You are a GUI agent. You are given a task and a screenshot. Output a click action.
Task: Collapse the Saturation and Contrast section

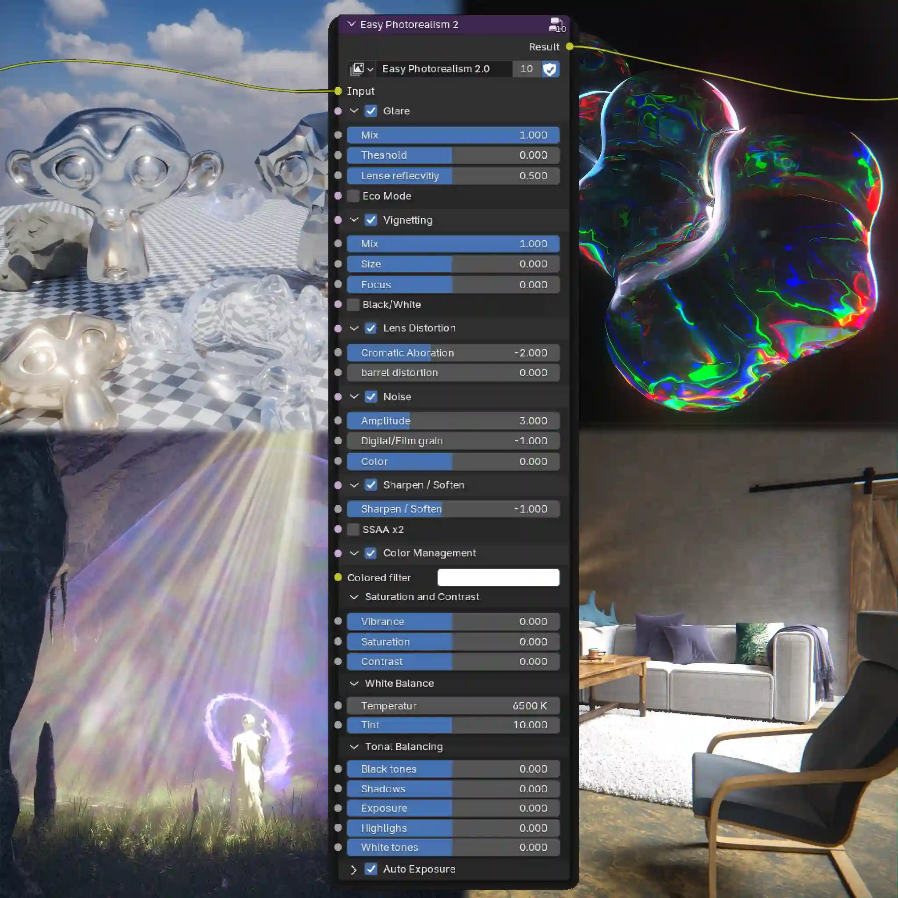355,597
